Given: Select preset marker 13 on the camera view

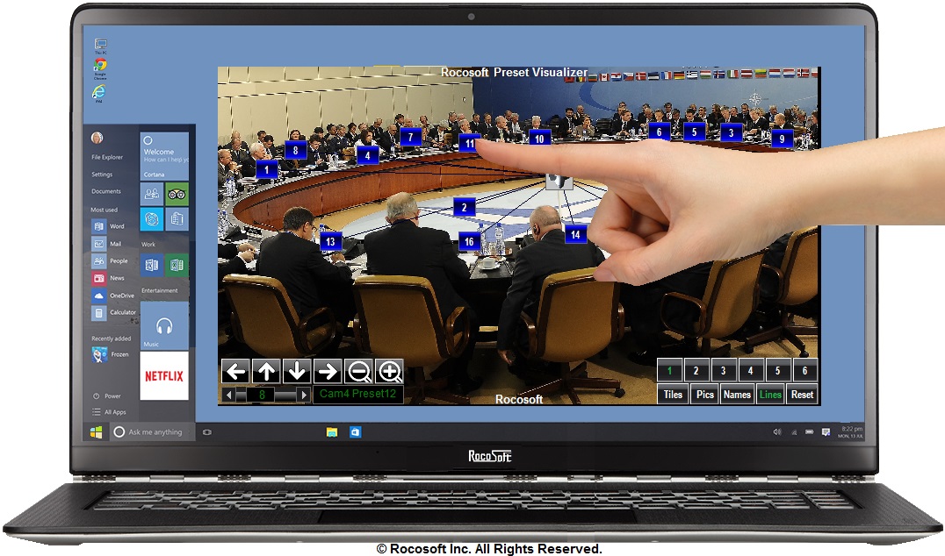Looking at the screenshot, I should point(330,241).
